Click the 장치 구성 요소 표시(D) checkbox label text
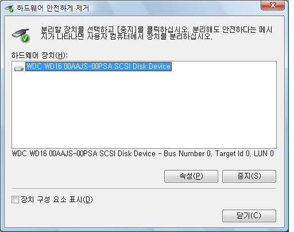This screenshot has height=232, width=294. [x=57, y=200]
